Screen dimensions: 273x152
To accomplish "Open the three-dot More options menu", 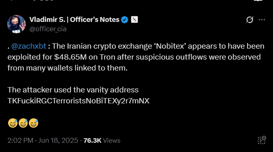I will (262, 19).
